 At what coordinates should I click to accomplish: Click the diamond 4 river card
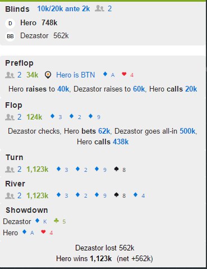click(139, 195)
